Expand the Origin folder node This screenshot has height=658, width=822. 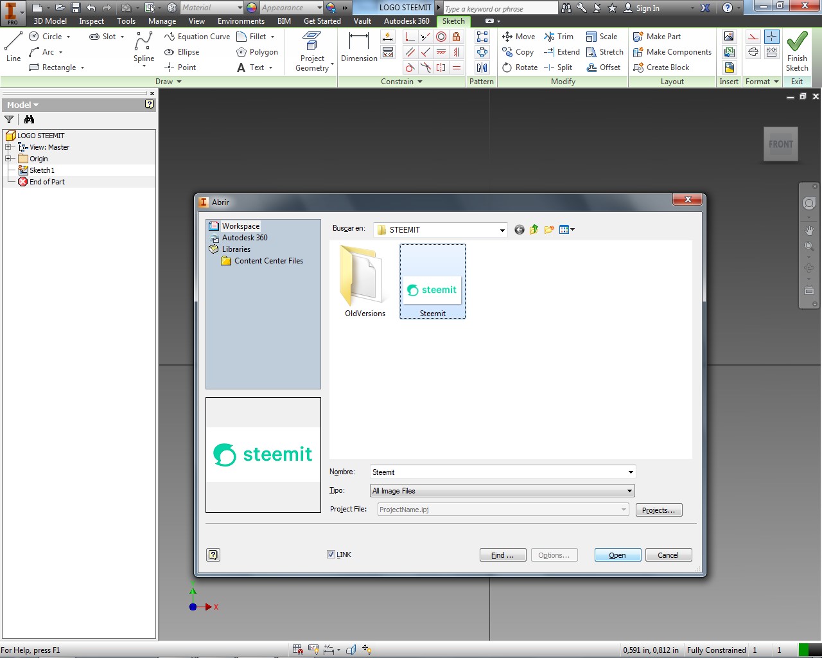[9, 159]
